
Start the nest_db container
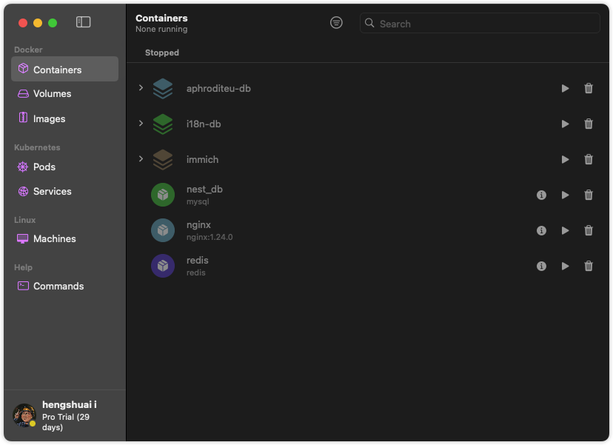point(565,195)
